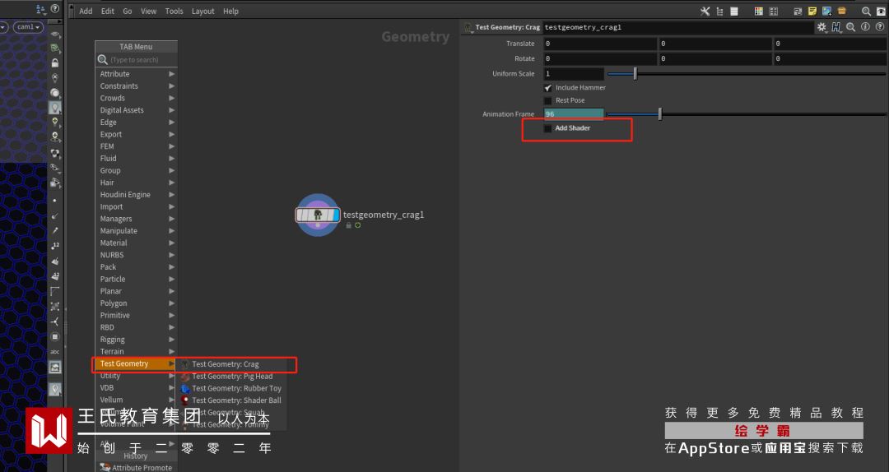Screen dimensions: 889x472
Task: Enable the Add Shader checkbox
Action: pos(547,128)
